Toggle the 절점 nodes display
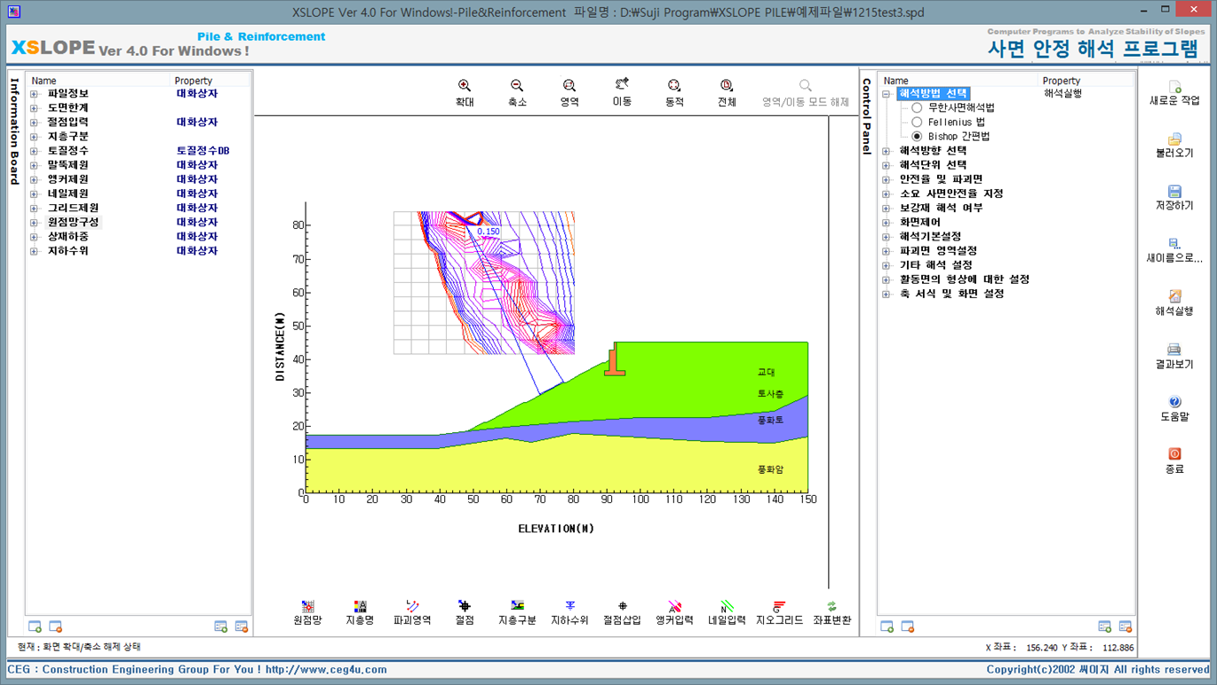1217x685 pixels. point(465,612)
